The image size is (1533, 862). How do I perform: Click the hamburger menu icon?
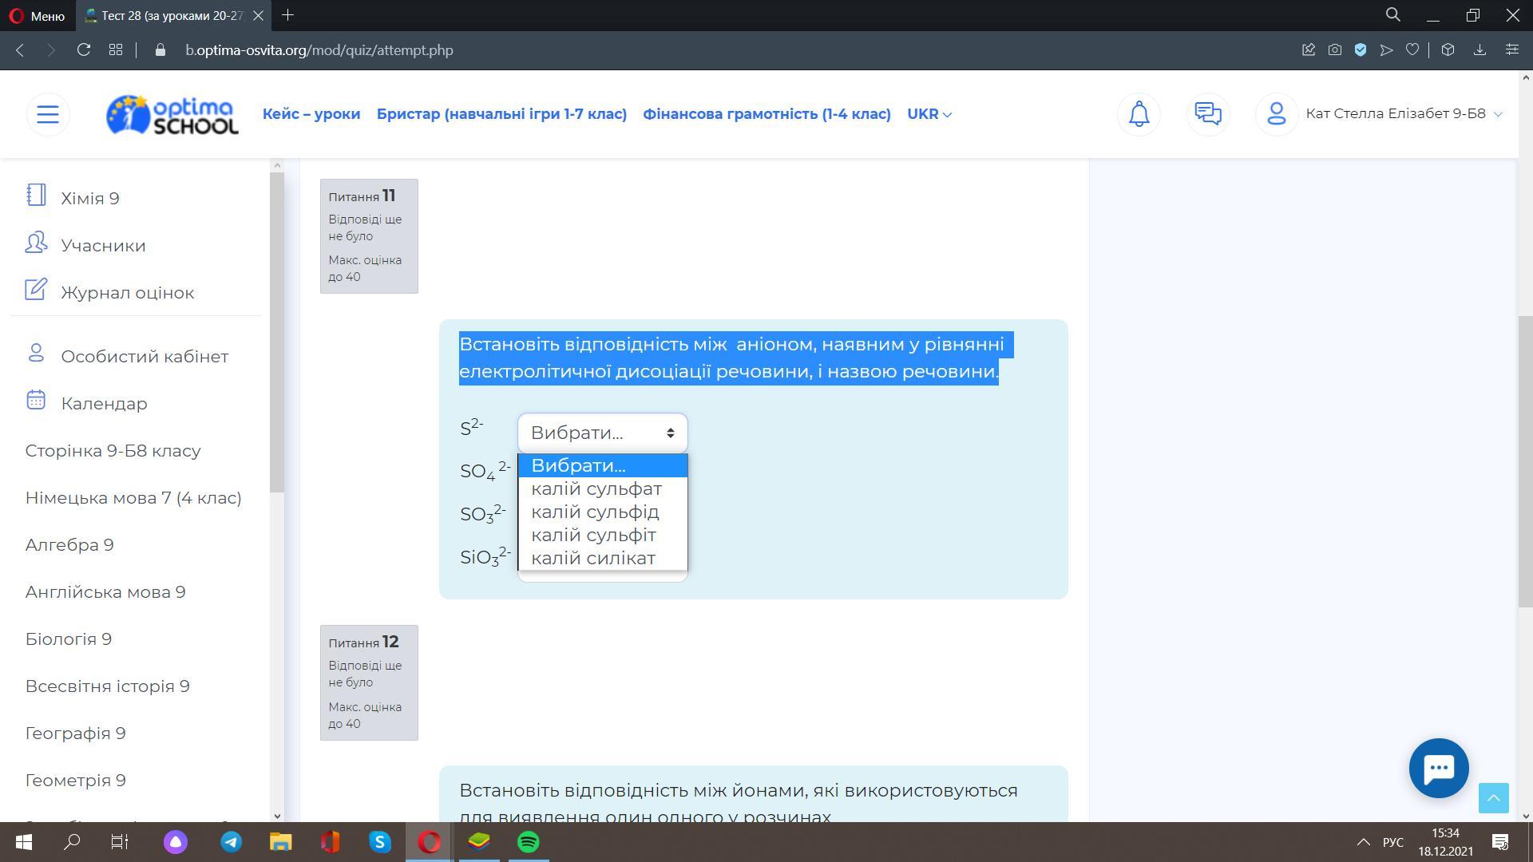48,114
